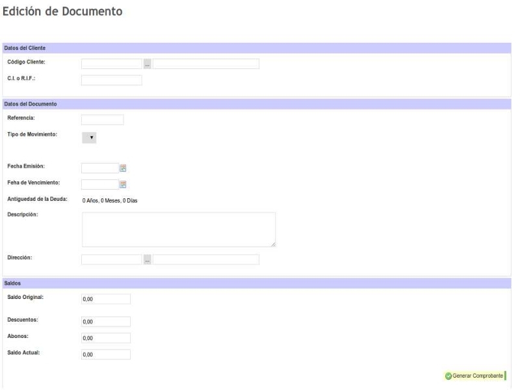
Task: Click the client name field beside Código Cliente
Action: pyautogui.click(x=206, y=64)
